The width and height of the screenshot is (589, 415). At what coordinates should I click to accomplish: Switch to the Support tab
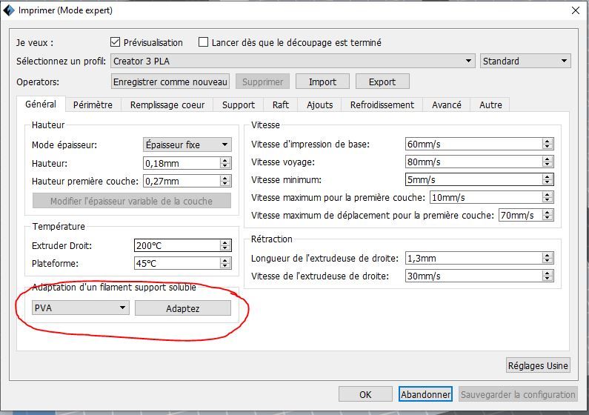click(x=238, y=104)
